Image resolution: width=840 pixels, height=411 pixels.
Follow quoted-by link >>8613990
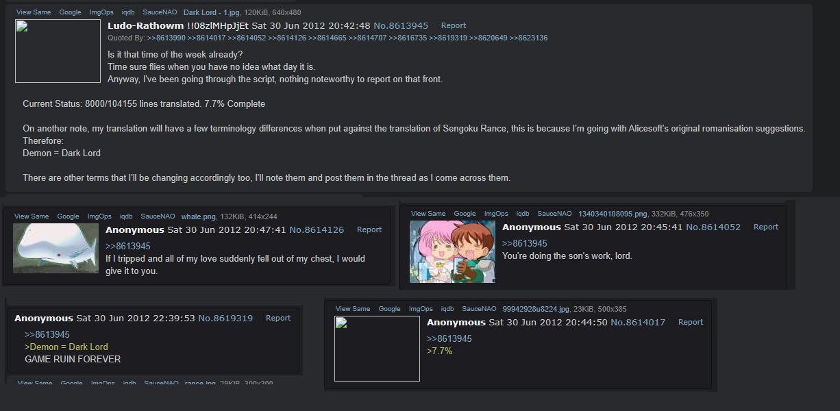click(166, 38)
